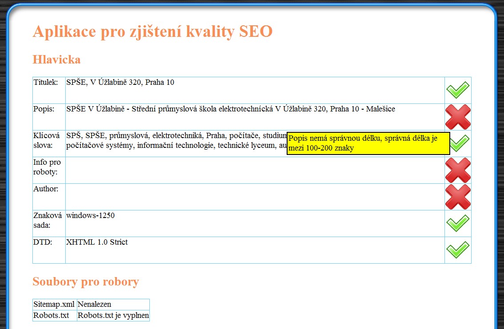Click the red cross in the Author row
Image resolution: width=504 pixels, height=329 pixels.
tap(458, 197)
